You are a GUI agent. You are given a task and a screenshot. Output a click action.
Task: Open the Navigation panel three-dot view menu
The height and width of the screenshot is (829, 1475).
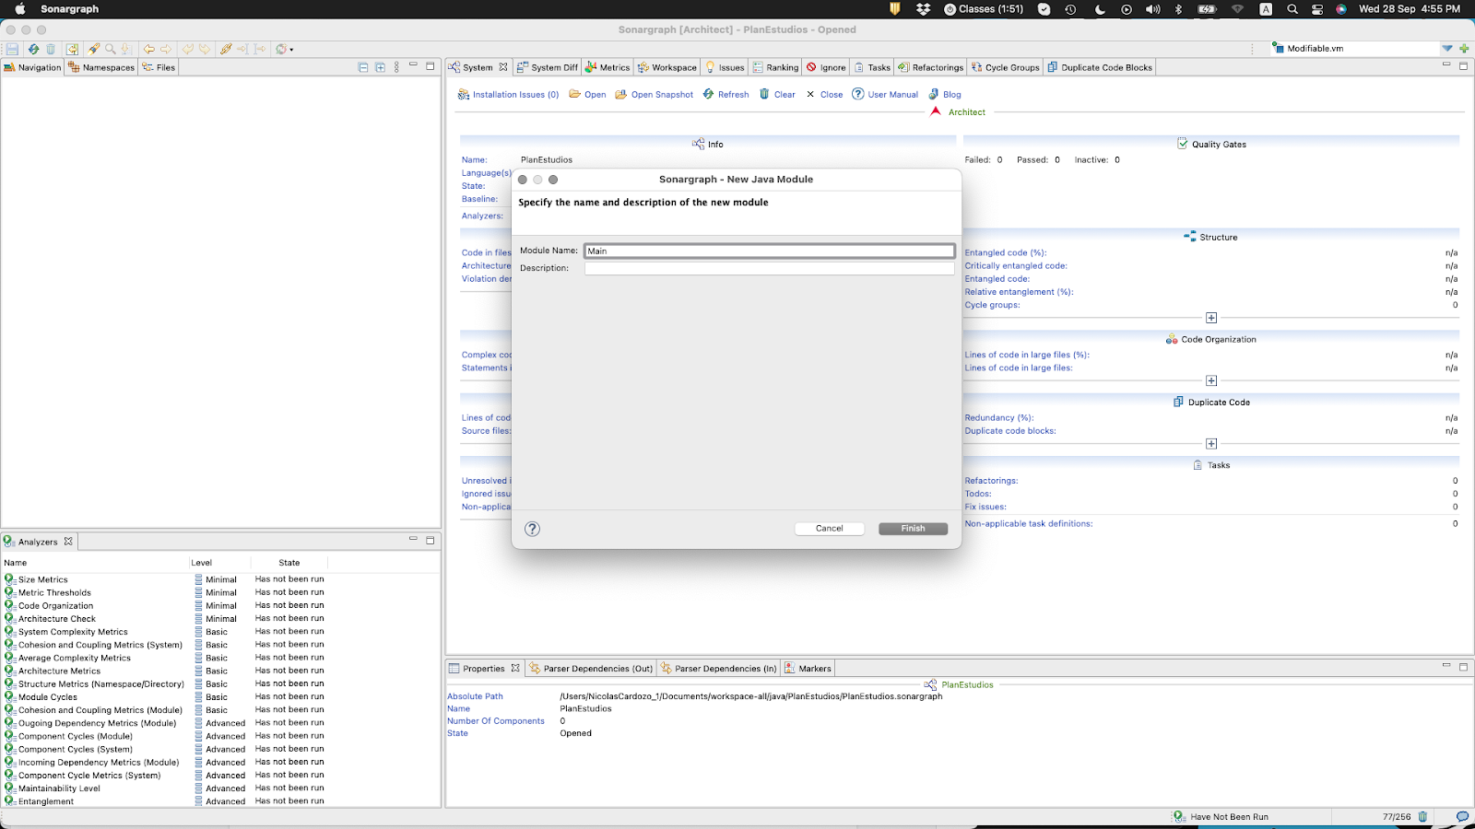pyautogui.click(x=396, y=67)
